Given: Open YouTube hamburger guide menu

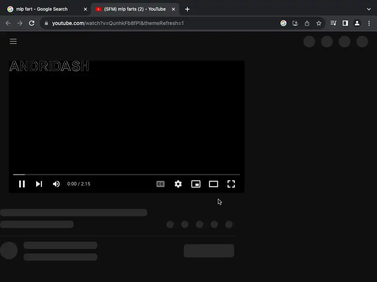Looking at the screenshot, I should tap(13, 41).
